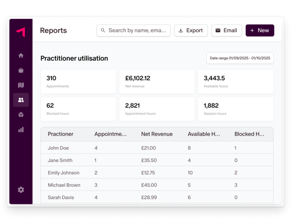Click the £12.75 revenue cell
This screenshot has width=291, height=223.
point(148,173)
